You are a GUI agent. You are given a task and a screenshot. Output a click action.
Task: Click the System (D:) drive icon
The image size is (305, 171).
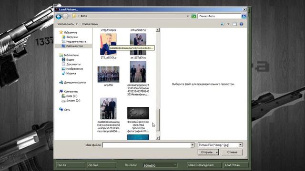tap(63, 101)
